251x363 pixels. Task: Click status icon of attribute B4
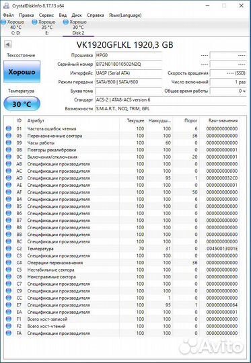(9, 199)
